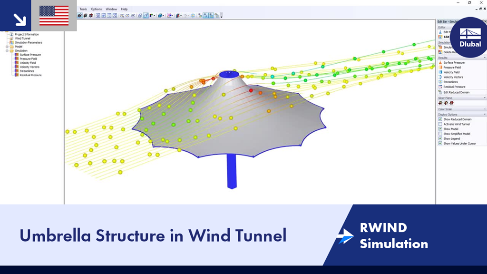The height and width of the screenshot is (274, 487).
Task: Collapse the Display Options section arrow
Action: pos(485,114)
